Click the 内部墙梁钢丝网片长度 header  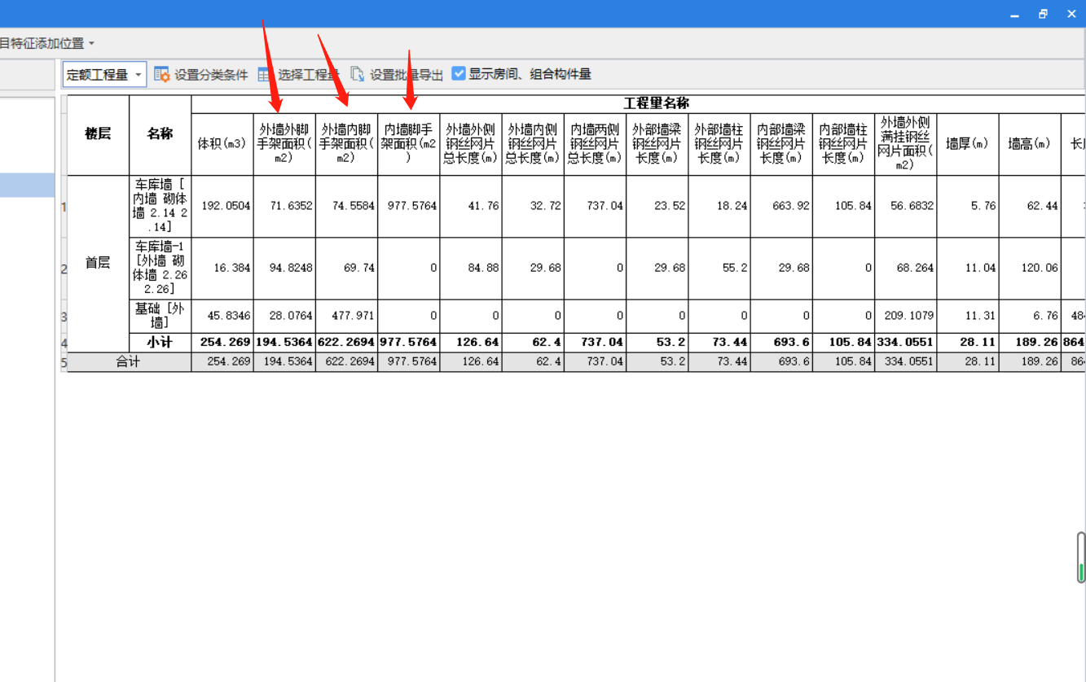[781, 144]
